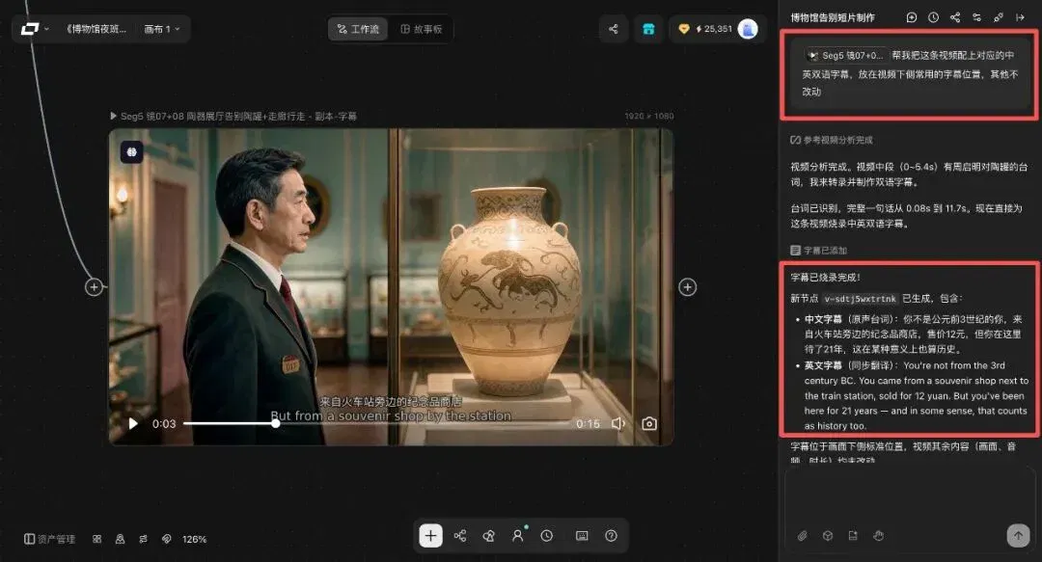Add a node with the left plus connector
The width and height of the screenshot is (1042, 562).
point(94,287)
